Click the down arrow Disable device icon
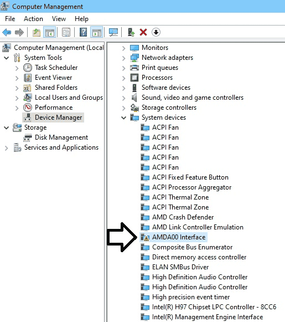The image size is (285, 322). [x=156, y=32]
